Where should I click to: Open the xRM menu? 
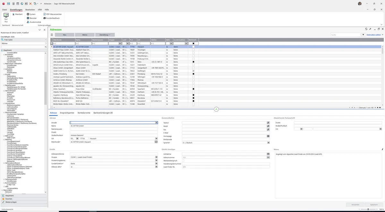(x=40, y=10)
